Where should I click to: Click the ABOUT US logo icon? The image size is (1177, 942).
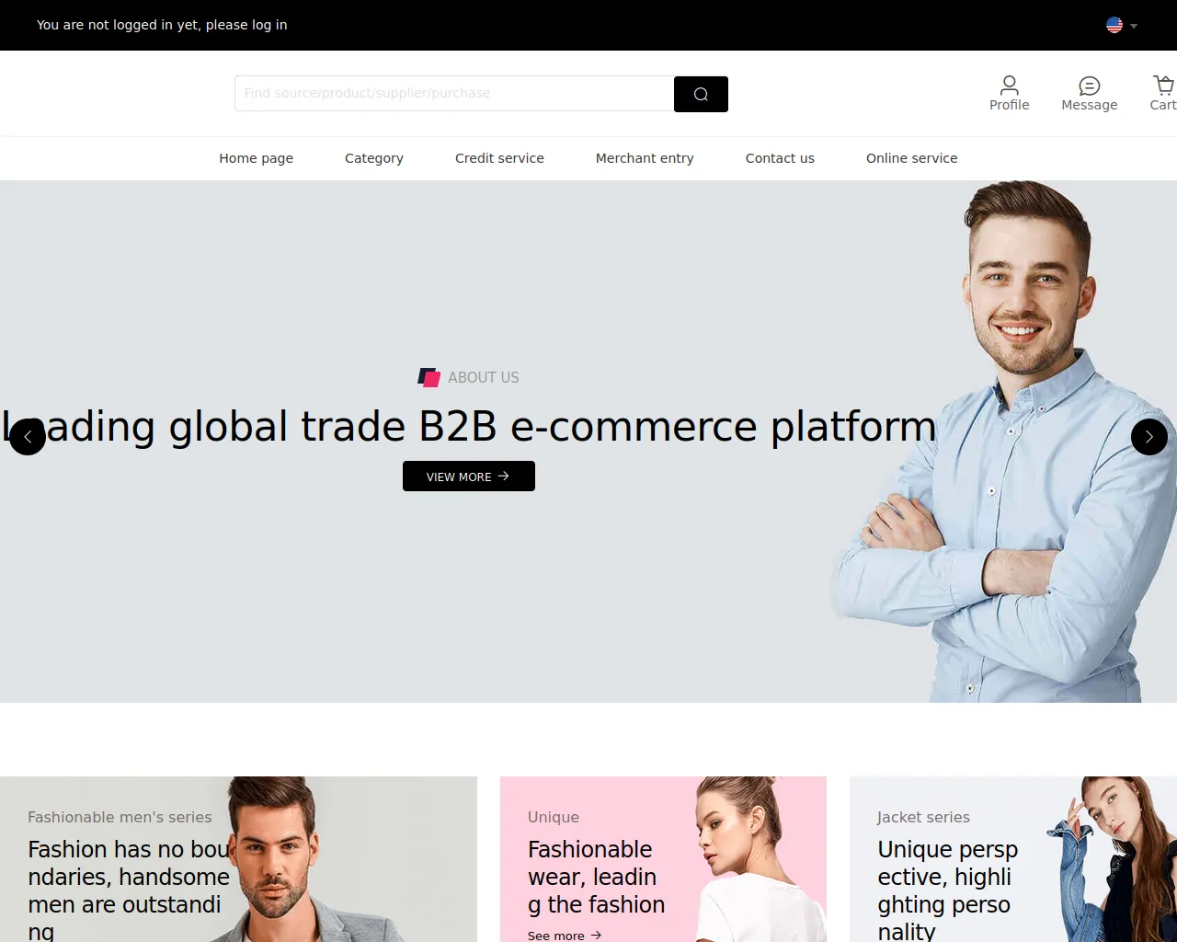coord(429,377)
